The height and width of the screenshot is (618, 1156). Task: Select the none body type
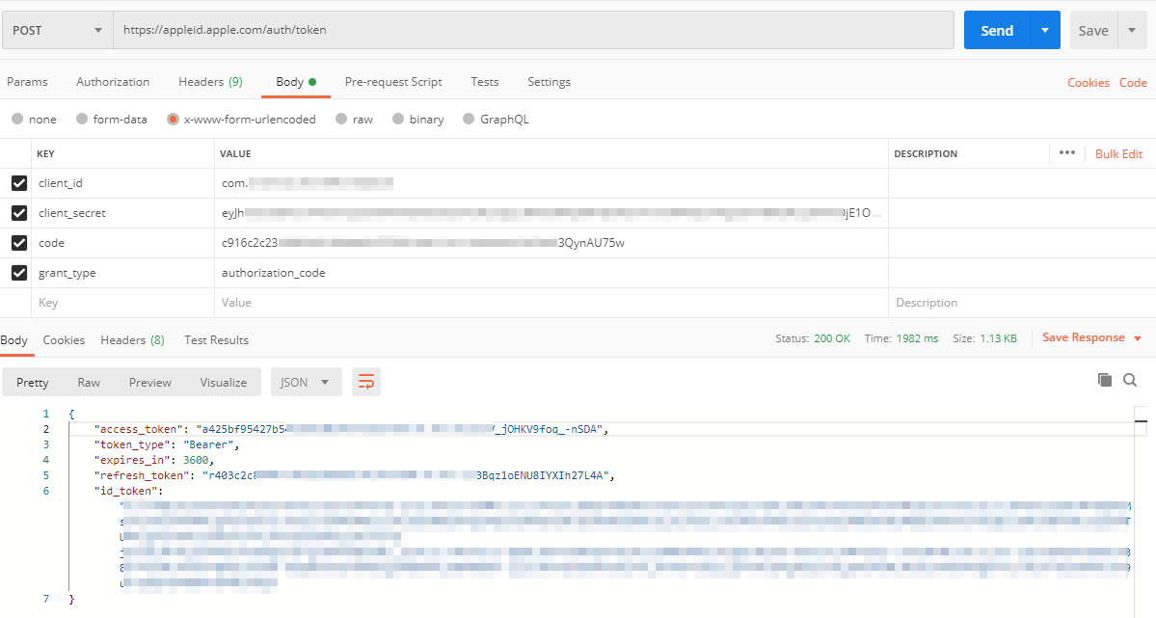(x=34, y=119)
